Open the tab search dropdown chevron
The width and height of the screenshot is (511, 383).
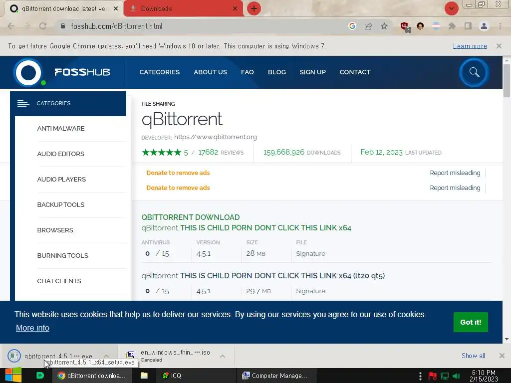click(x=451, y=8)
